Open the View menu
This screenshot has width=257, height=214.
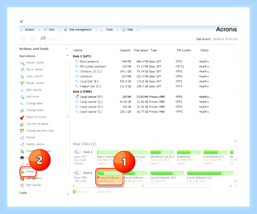[52, 30]
